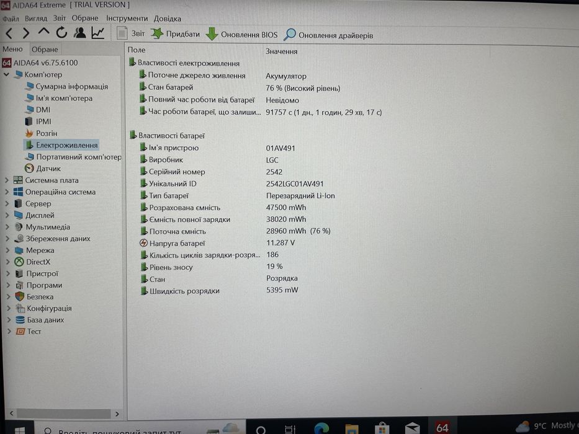Image resolution: width=579 pixels, height=434 pixels.
Task: Expand the DirectX tree node
Action: 7,262
